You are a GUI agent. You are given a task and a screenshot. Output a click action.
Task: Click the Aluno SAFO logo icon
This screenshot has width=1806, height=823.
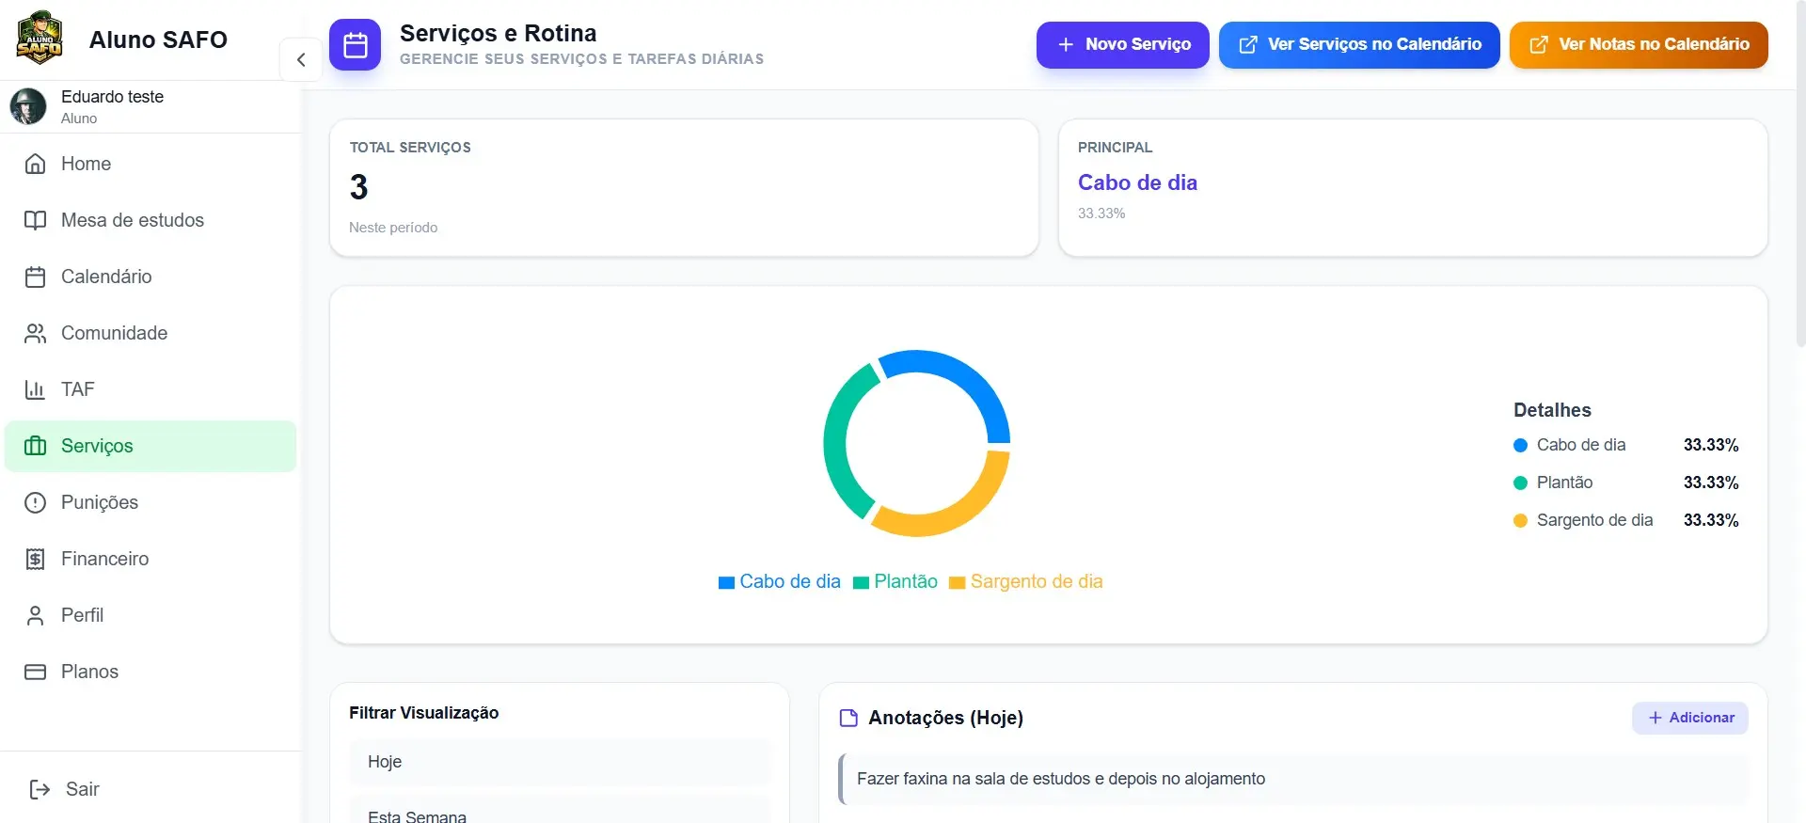(x=40, y=39)
